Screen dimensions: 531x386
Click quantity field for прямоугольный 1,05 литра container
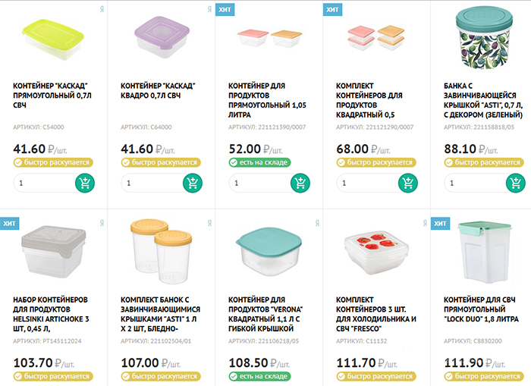[256, 183]
